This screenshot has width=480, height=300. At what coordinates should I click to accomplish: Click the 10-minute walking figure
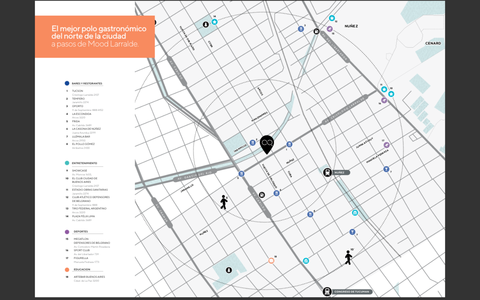[348, 257]
